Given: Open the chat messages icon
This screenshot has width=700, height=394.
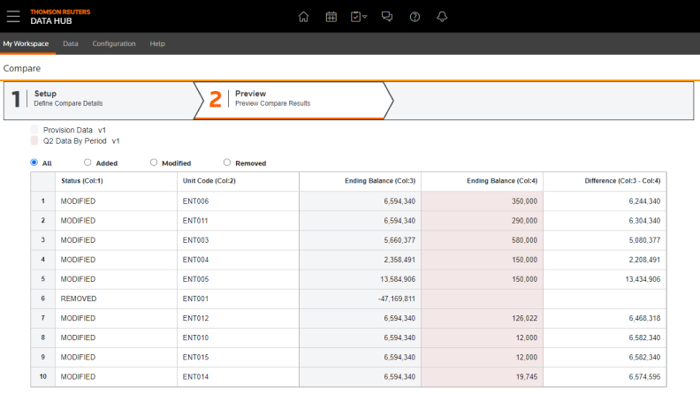Looking at the screenshot, I should pyautogui.click(x=386, y=17).
